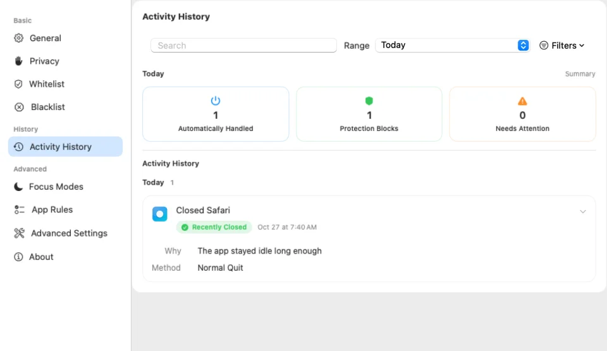
Task: Click the 'Method' label in Safari entry
Action: click(166, 268)
